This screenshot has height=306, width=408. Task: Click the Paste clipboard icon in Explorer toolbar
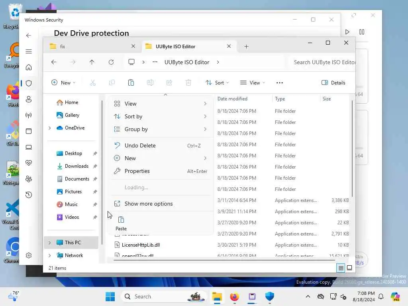[131, 83]
